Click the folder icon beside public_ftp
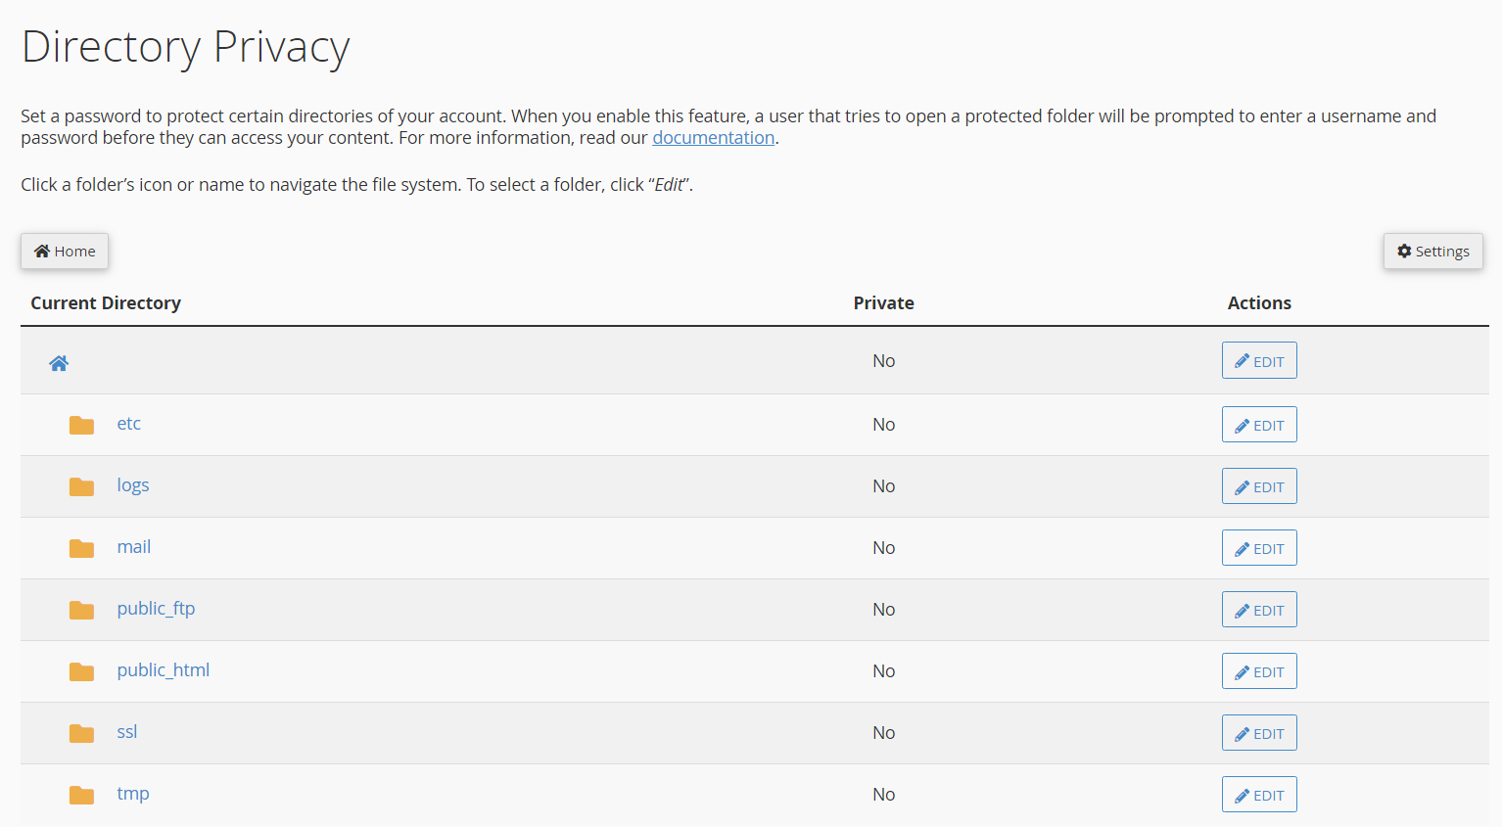1502x827 pixels. point(81,610)
